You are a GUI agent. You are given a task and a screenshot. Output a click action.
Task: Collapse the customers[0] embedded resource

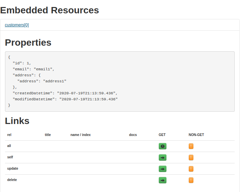click(17, 25)
